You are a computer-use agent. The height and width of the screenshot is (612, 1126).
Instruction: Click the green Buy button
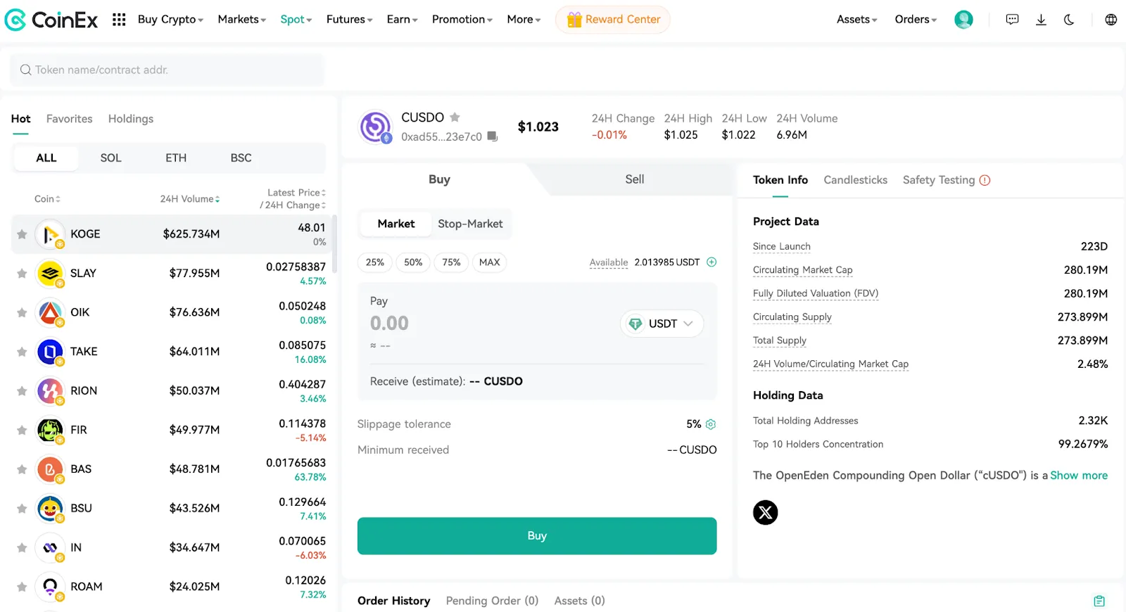coord(537,536)
